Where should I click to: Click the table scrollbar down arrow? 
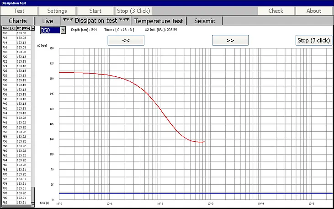[33, 205]
